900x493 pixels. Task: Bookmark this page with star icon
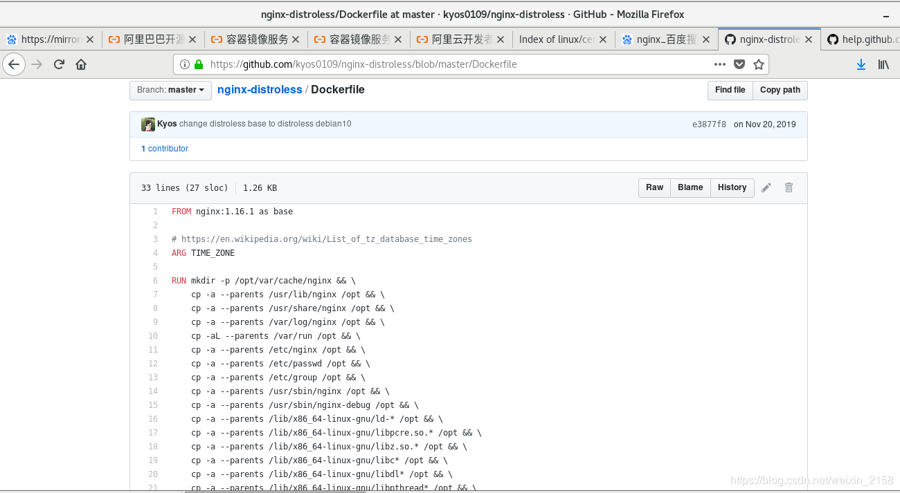coord(759,64)
